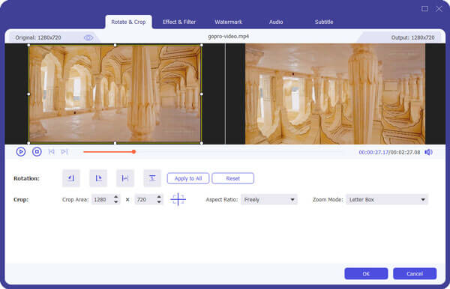450x289 pixels.
Task: Confirm changes with the OK button
Action: [366, 273]
